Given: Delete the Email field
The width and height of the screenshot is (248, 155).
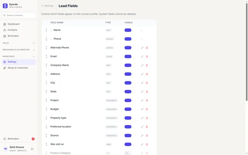Looking at the screenshot, I should pyautogui.click(x=147, y=56).
